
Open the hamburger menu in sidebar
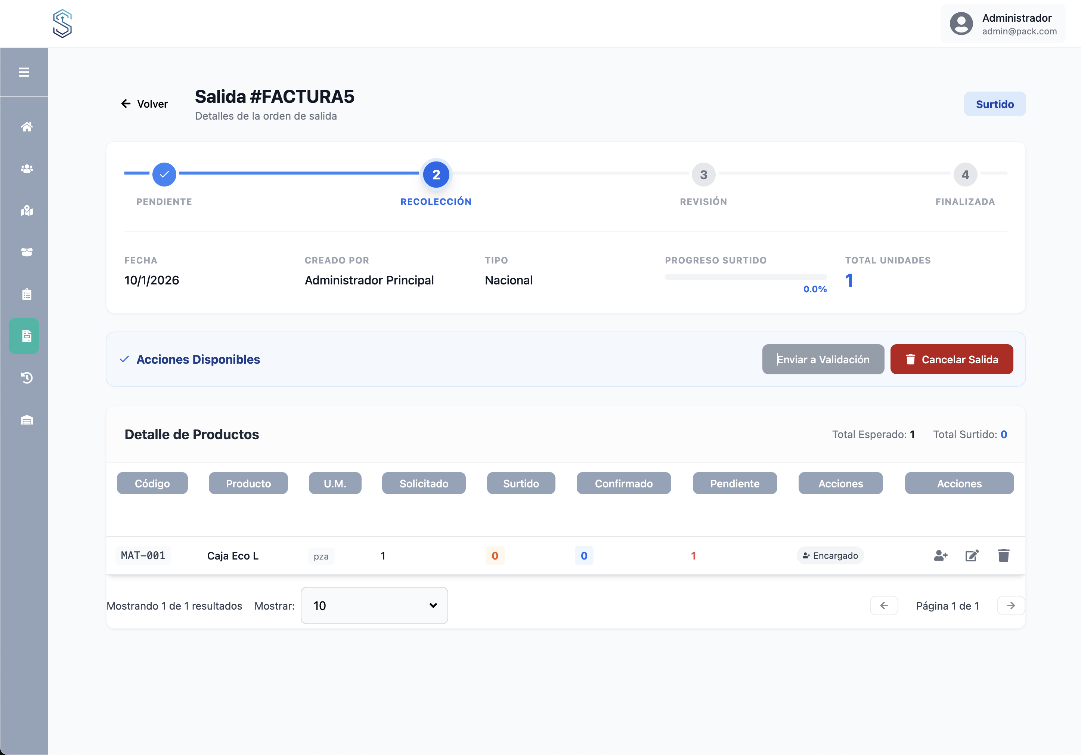pos(24,72)
